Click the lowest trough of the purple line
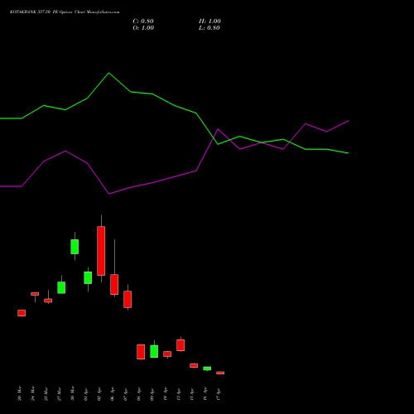This screenshot has width=414, height=414. (x=108, y=194)
